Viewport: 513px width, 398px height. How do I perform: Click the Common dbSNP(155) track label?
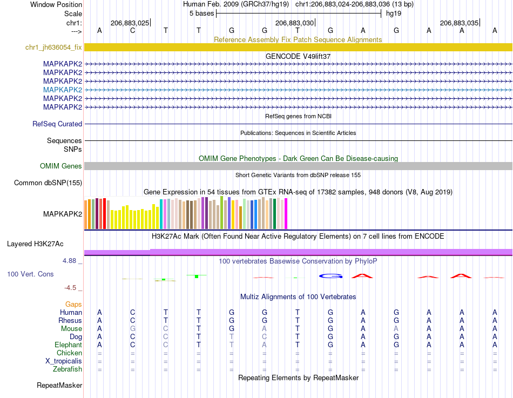[48, 183]
